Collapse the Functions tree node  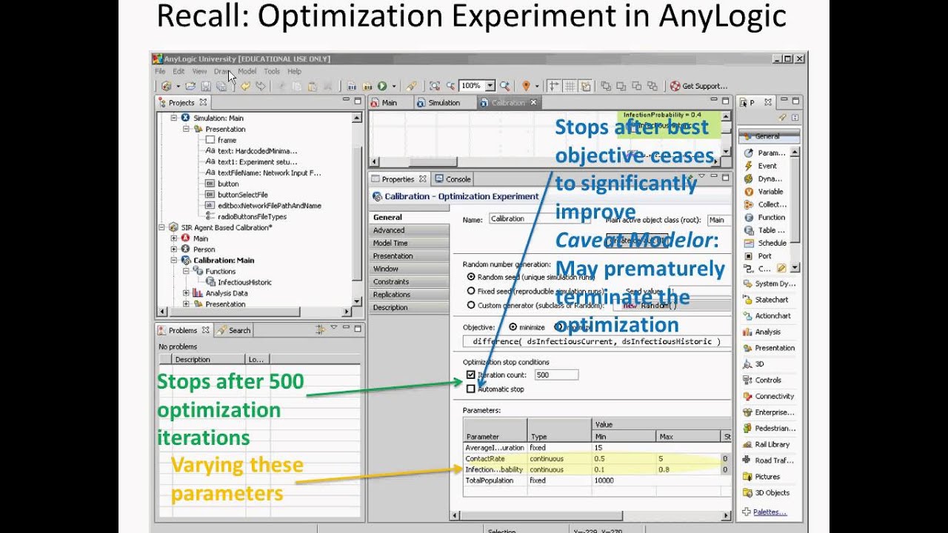(187, 272)
